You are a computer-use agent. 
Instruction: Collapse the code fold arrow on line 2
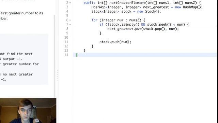click(x=70, y=3)
